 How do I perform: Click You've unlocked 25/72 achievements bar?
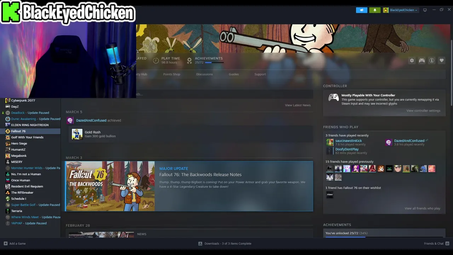pyautogui.click(x=384, y=233)
